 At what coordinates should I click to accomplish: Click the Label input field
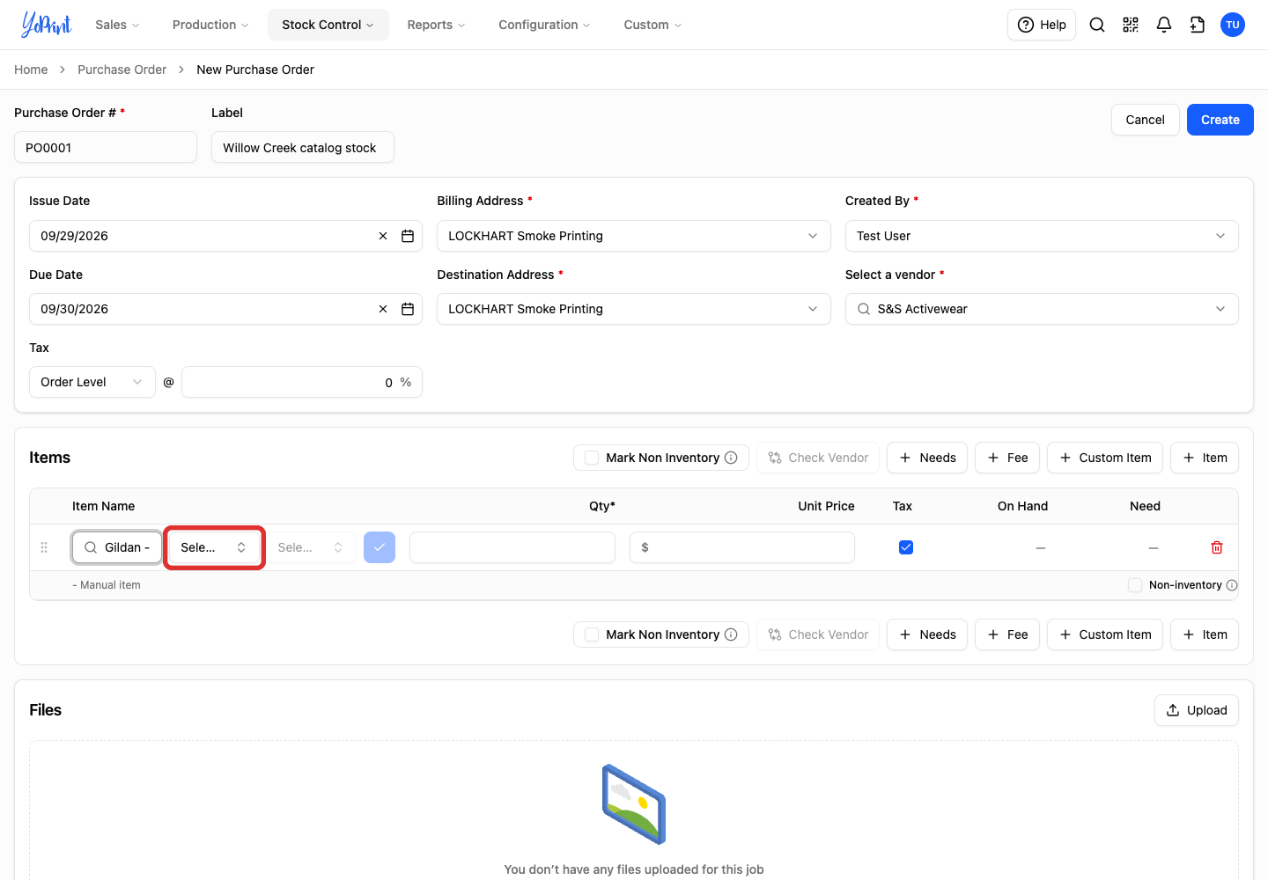tap(303, 147)
